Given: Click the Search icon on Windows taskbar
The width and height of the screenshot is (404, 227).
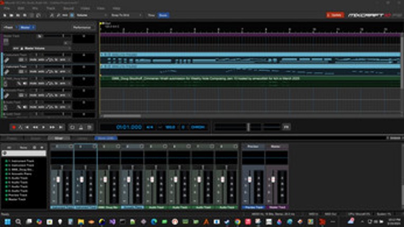Looking at the screenshot, I should [18, 222].
